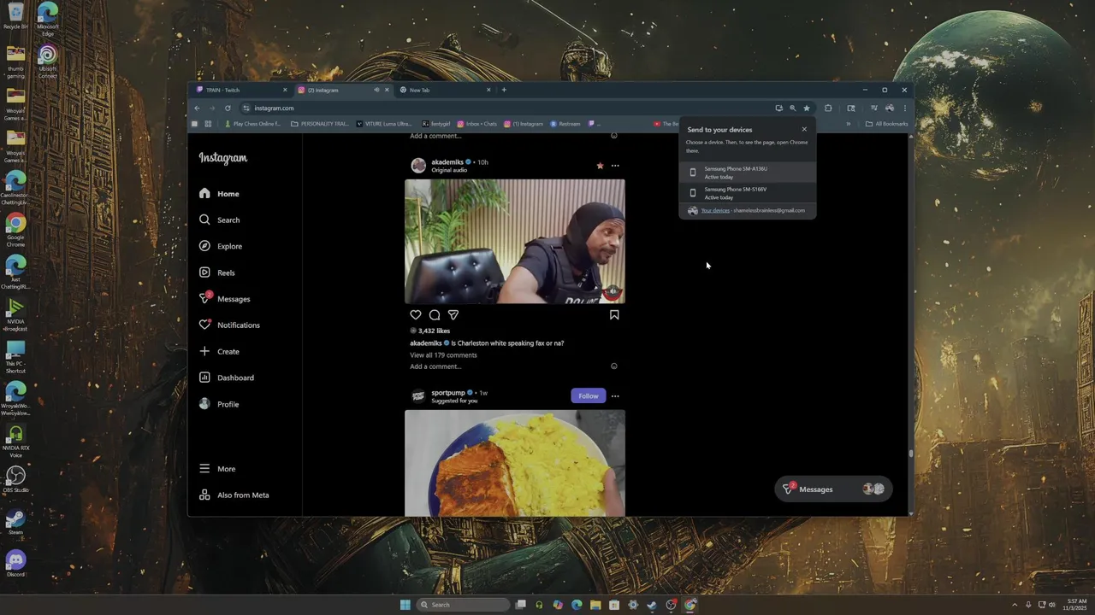Open the Chrome extensions puzzle icon
This screenshot has height=615, width=1095.
828,108
